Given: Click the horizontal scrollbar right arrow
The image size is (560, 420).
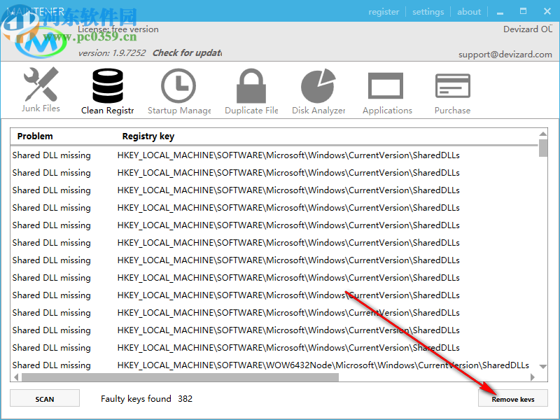Looking at the screenshot, I should point(533,377).
